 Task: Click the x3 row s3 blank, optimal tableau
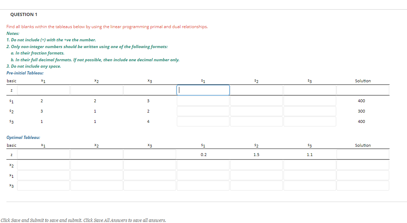coord(310,185)
